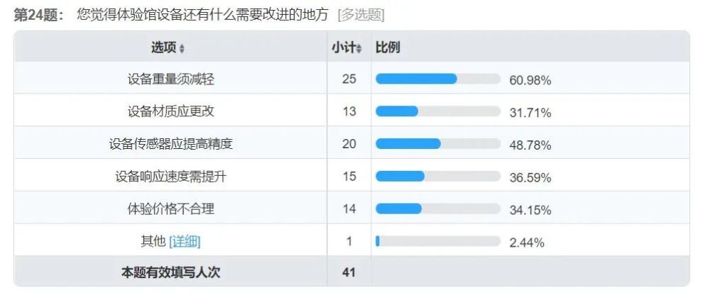Screen dimensions: 710x300
Task: Click the 31.71% bar for 设备材质应更改
Action: [438, 111]
